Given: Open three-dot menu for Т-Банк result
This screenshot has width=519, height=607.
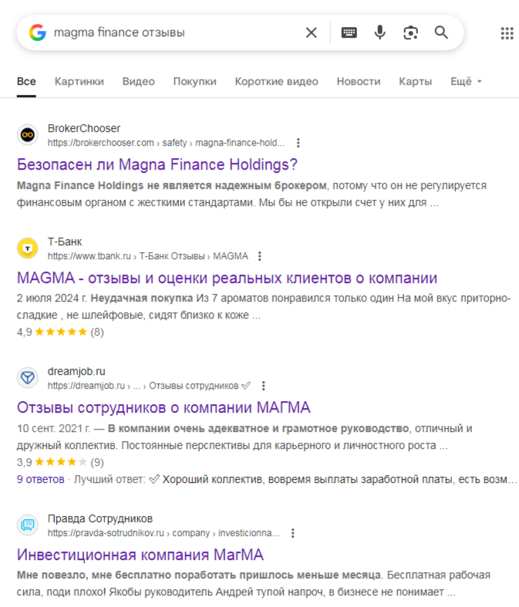Looking at the screenshot, I should [x=260, y=256].
